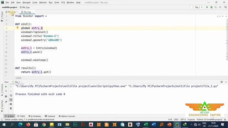Click the Restore Layout icon in Run panel
Viewport: 228px width, 128px height.
[x=6, y=96]
